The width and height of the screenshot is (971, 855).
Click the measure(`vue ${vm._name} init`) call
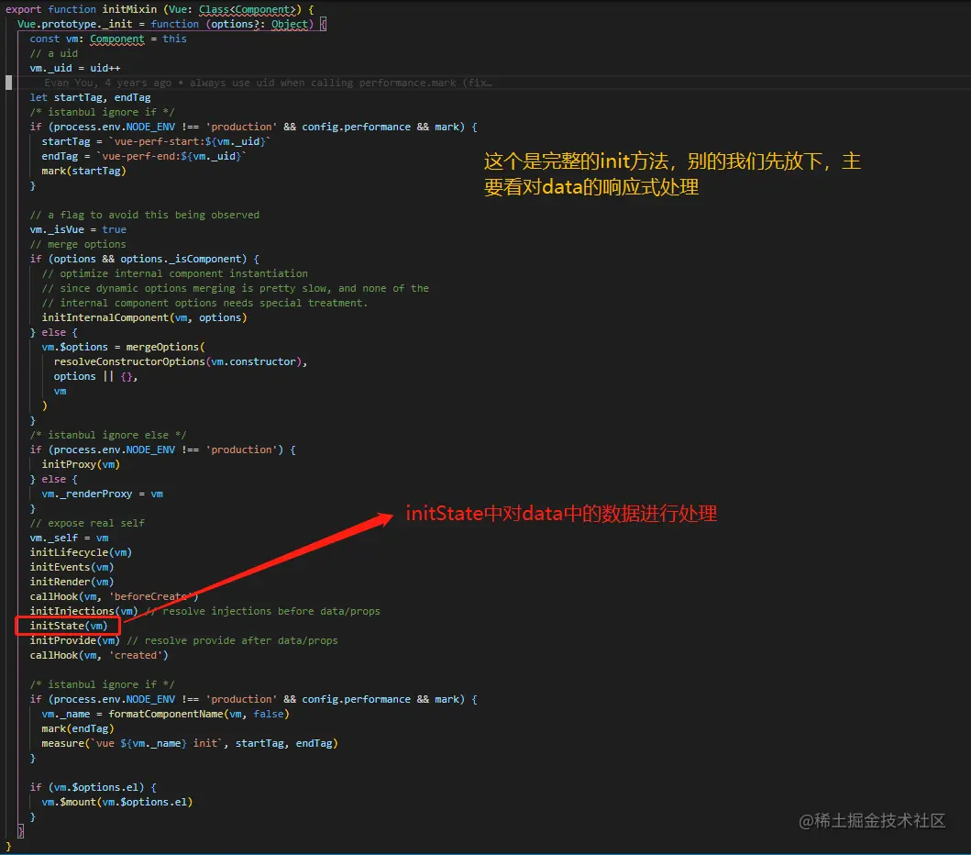(x=190, y=743)
